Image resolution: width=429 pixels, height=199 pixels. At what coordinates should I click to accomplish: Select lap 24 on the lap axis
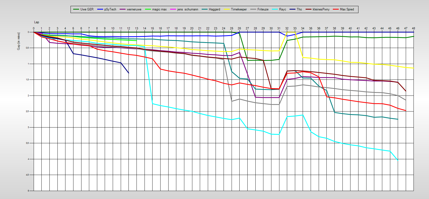[224, 28]
